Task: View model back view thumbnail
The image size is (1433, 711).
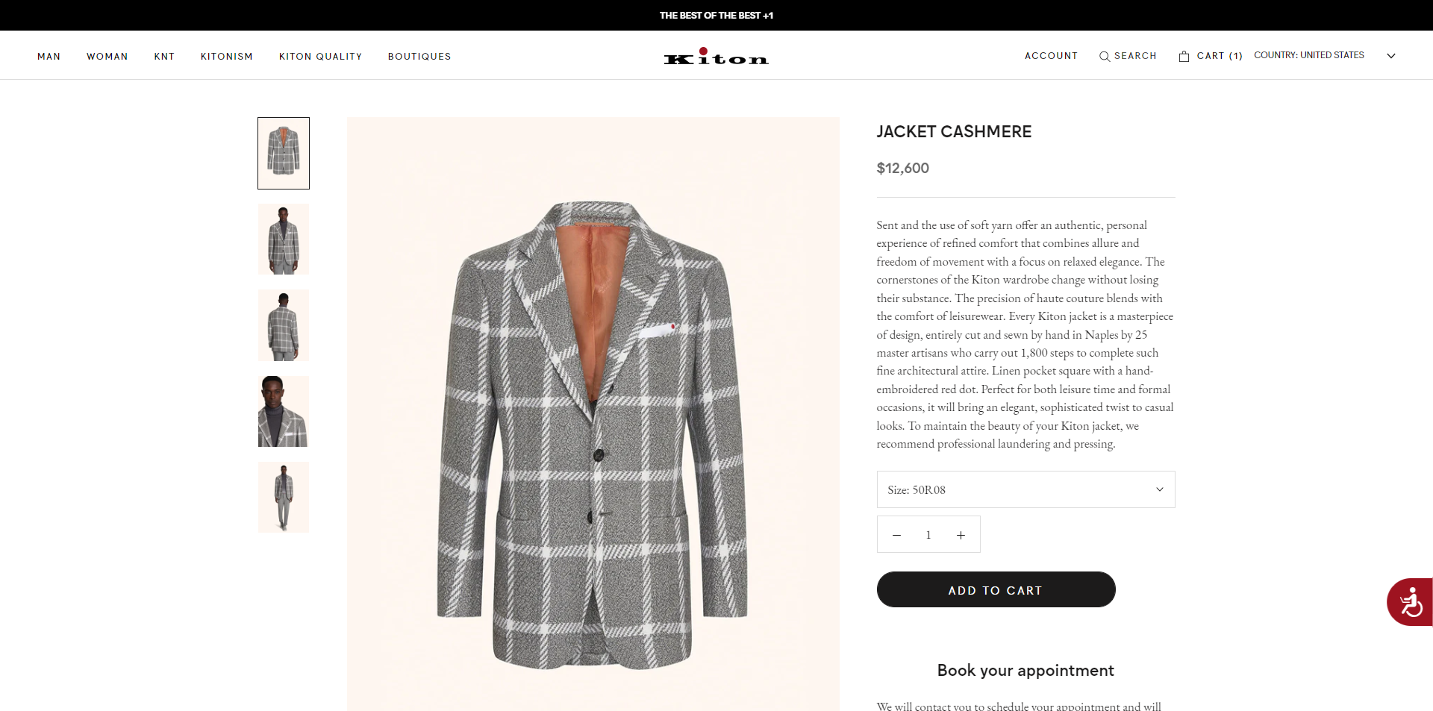Action: 284,325
